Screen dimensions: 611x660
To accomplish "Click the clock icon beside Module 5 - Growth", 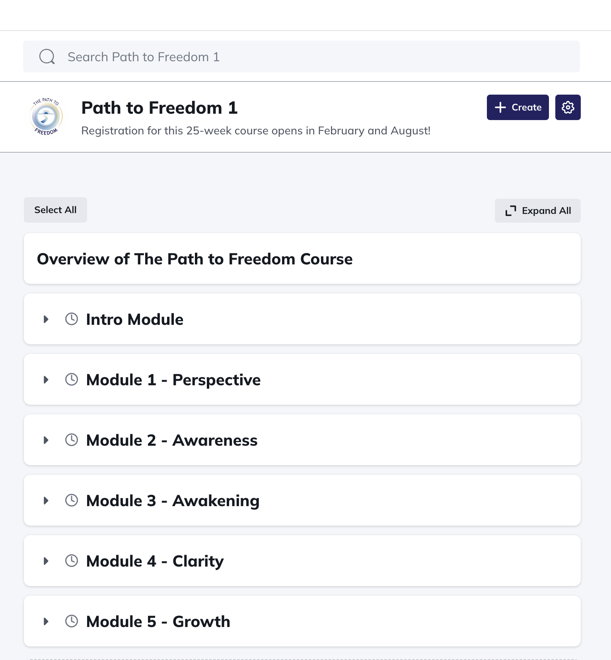I will [72, 621].
